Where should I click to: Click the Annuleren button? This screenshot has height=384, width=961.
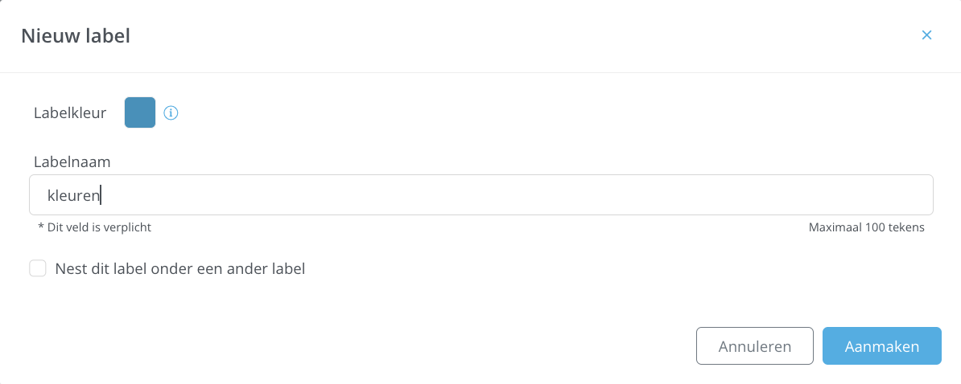tap(754, 346)
